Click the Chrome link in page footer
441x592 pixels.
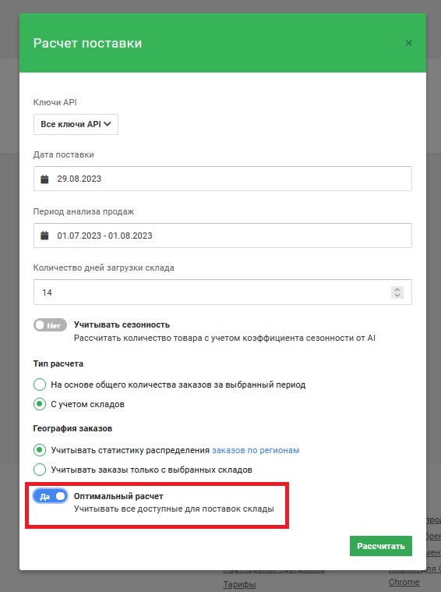pos(404,582)
